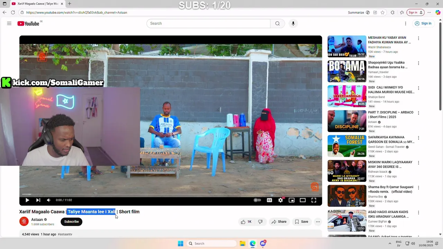Start voice search with microphone icon
The image size is (443, 249).
pyautogui.click(x=293, y=24)
